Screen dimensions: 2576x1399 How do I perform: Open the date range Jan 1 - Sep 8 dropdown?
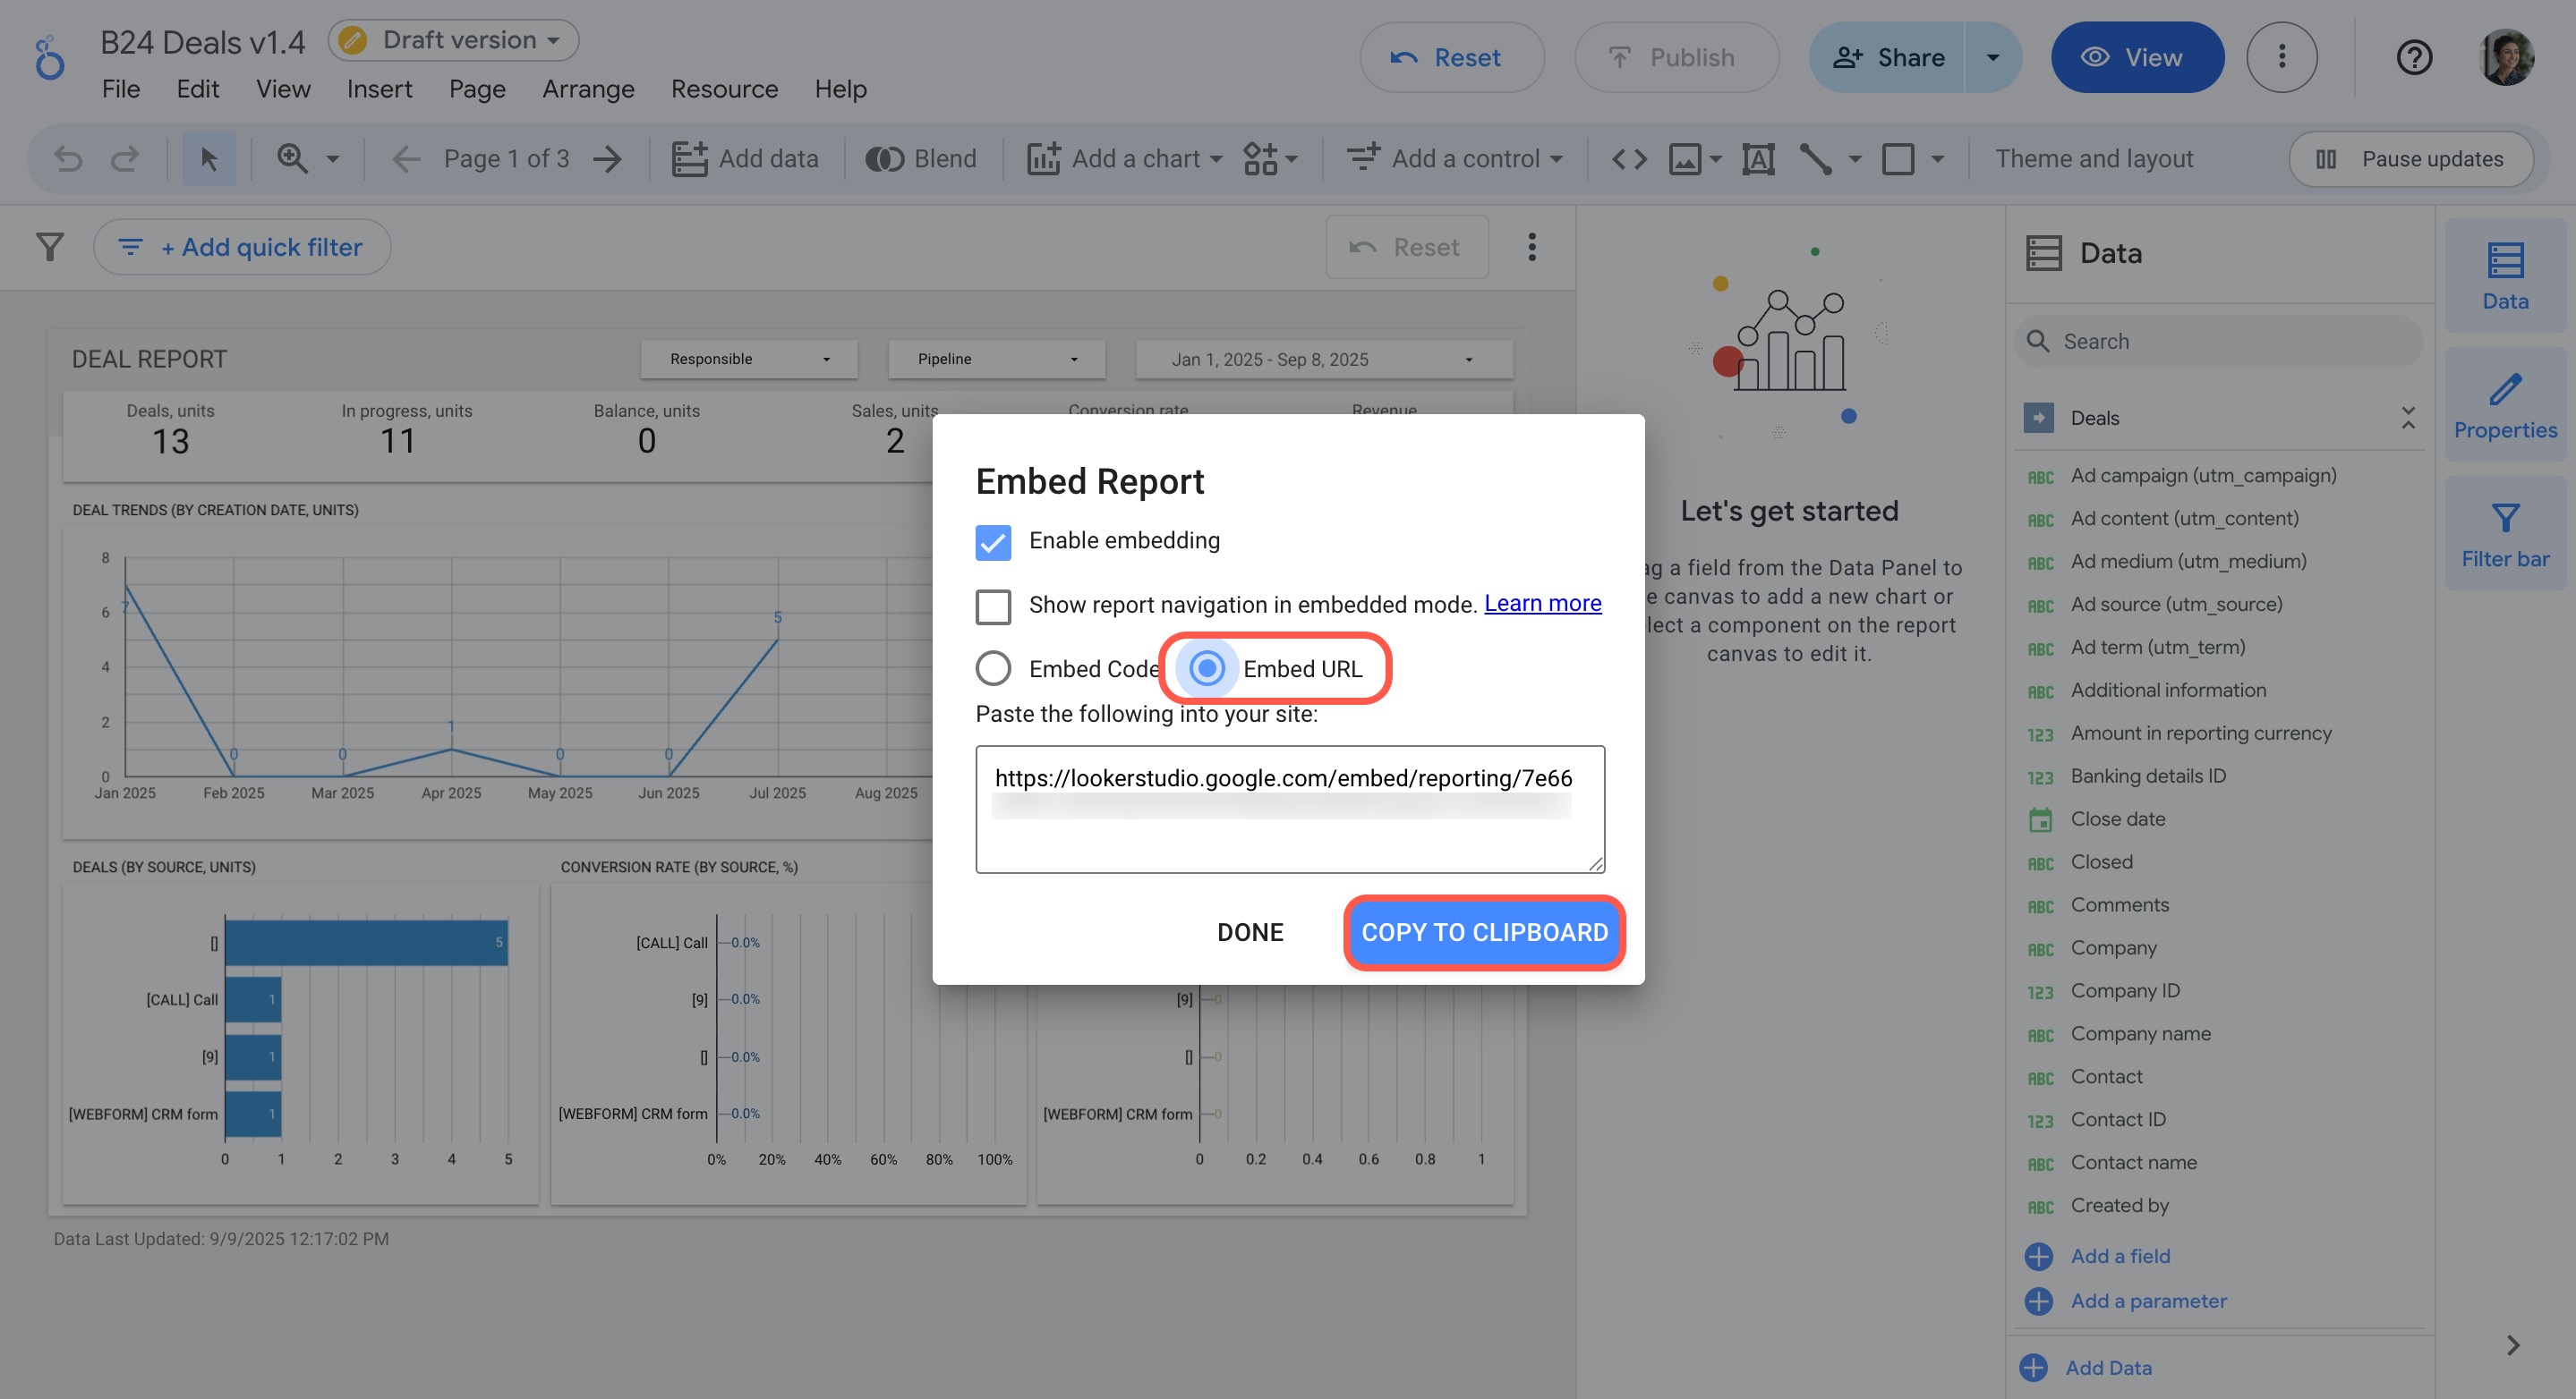pos(1324,359)
